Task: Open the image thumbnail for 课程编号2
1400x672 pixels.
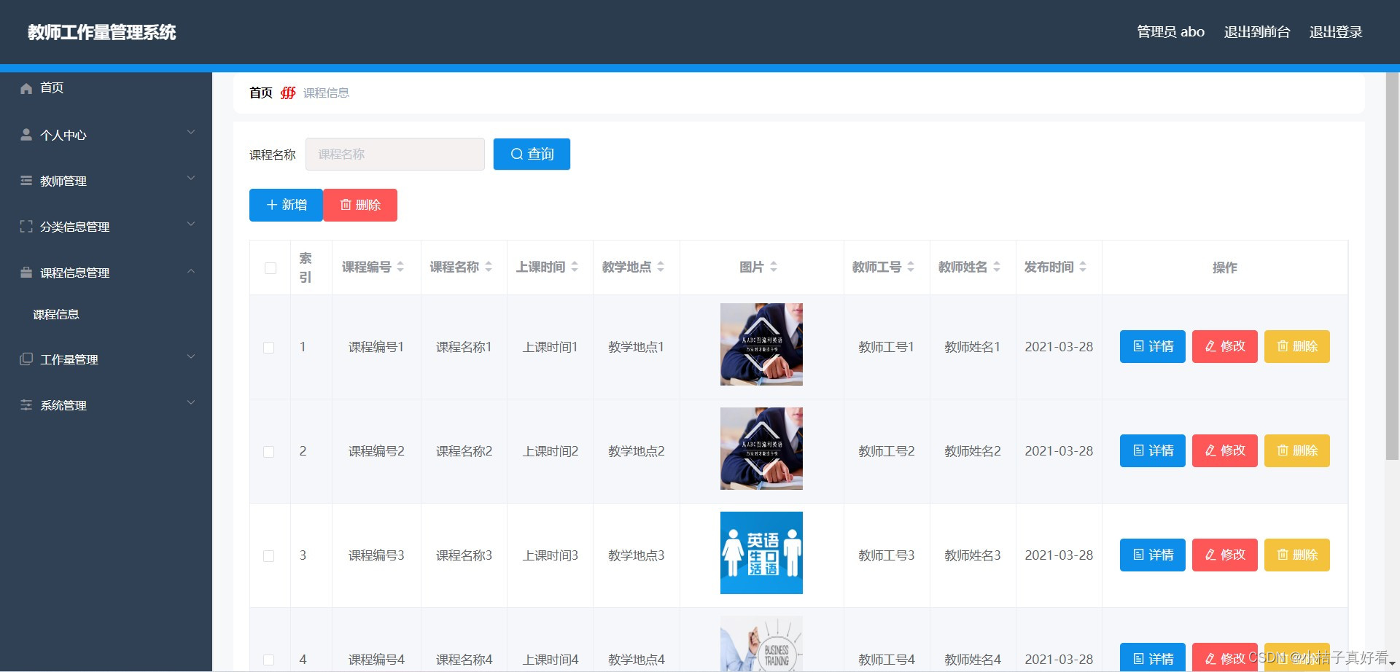Action: pos(761,448)
